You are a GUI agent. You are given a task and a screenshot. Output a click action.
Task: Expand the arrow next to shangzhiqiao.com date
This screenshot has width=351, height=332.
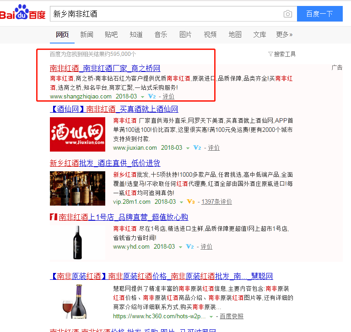tap(143, 97)
